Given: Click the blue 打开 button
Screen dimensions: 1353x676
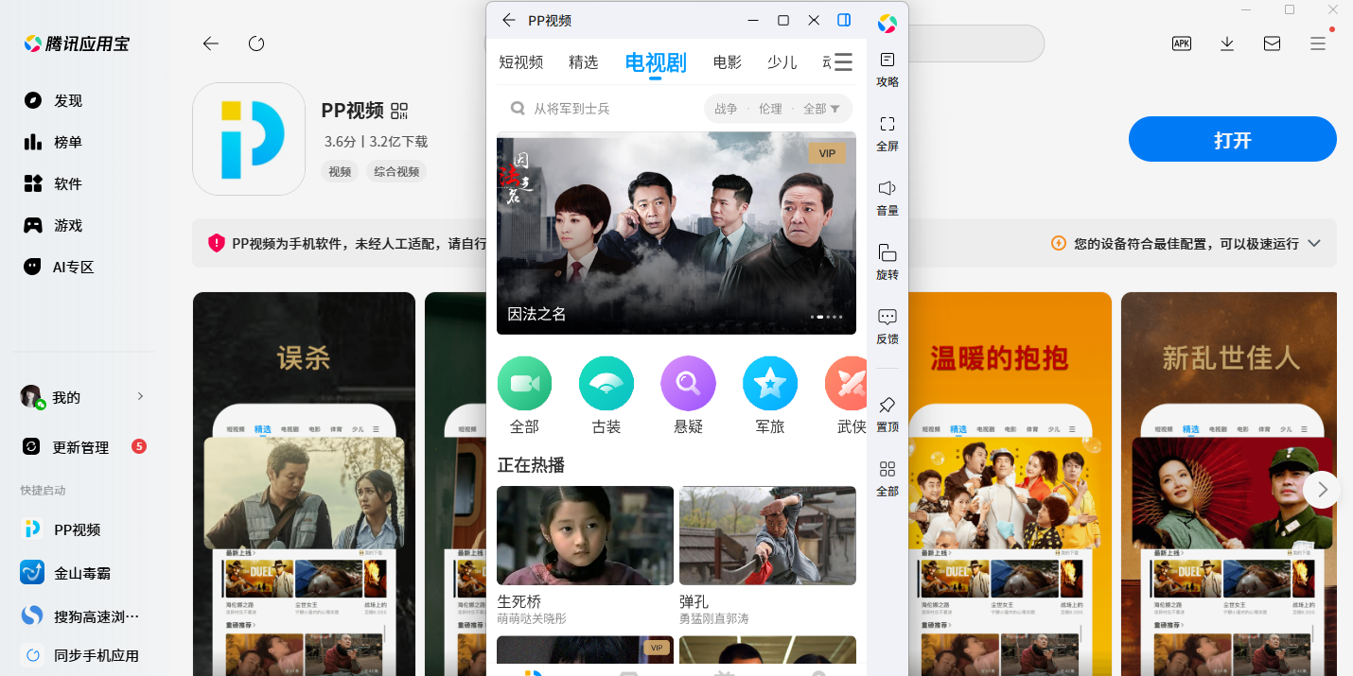Looking at the screenshot, I should click(1233, 140).
